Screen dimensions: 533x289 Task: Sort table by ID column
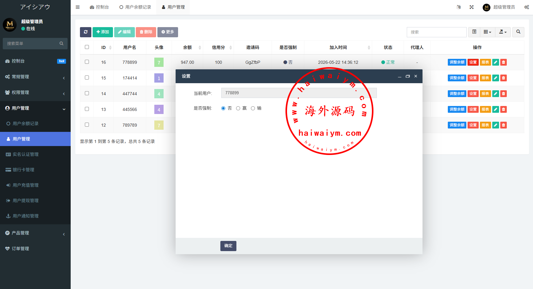click(103, 47)
